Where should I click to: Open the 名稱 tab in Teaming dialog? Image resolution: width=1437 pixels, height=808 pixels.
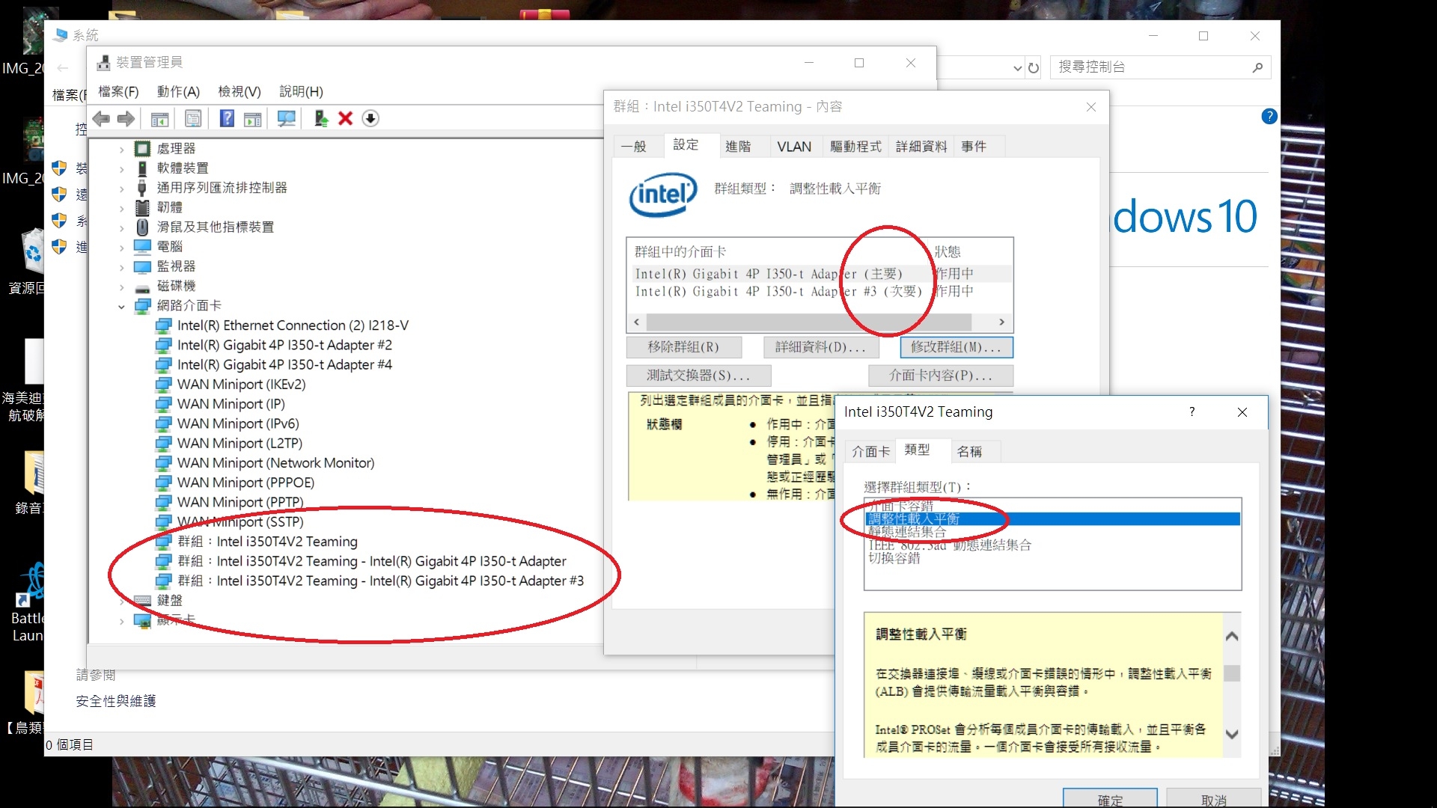click(x=969, y=452)
